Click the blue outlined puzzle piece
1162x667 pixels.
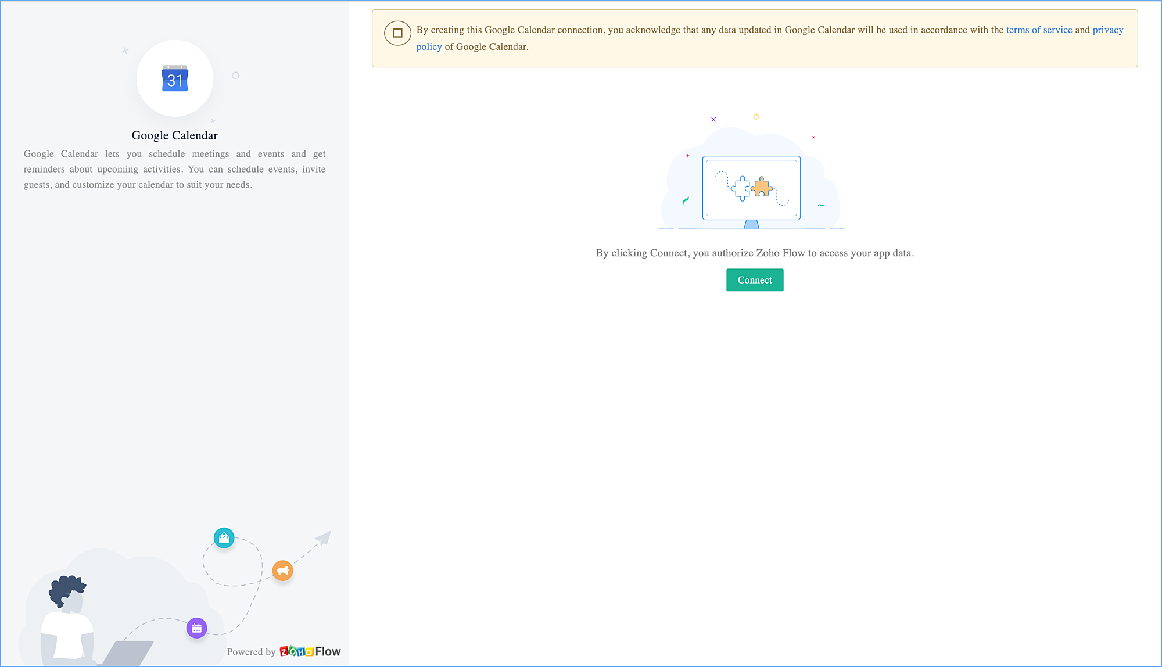tap(741, 188)
